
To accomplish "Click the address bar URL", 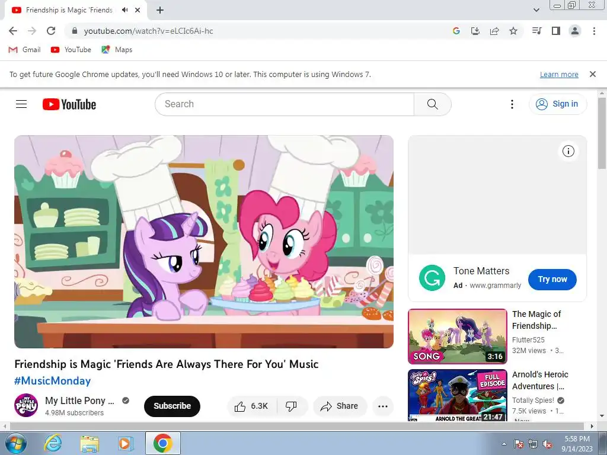I will (x=149, y=31).
